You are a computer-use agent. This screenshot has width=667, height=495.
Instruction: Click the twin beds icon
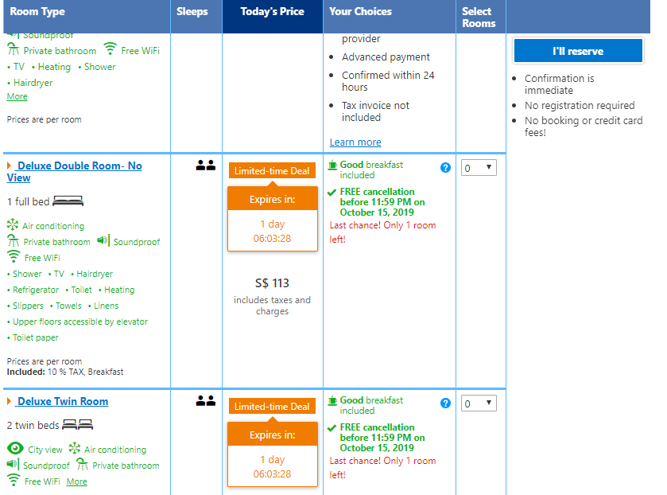pyautogui.click(x=78, y=424)
